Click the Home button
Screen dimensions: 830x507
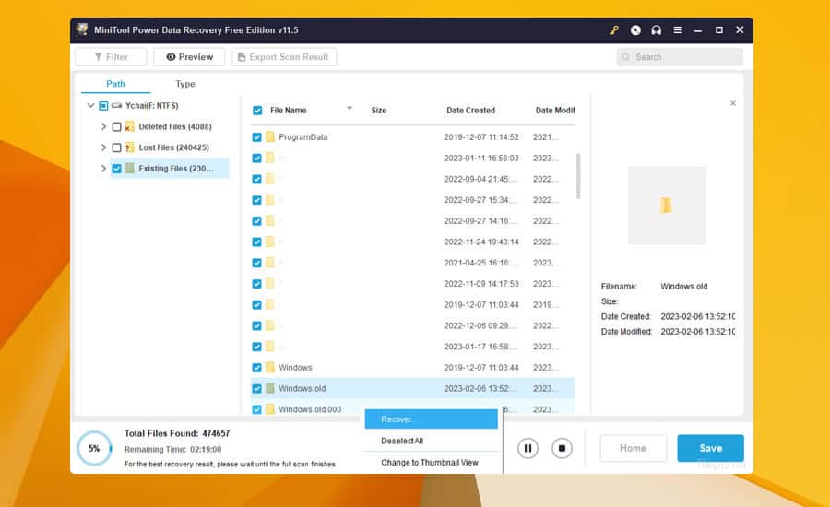point(633,448)
